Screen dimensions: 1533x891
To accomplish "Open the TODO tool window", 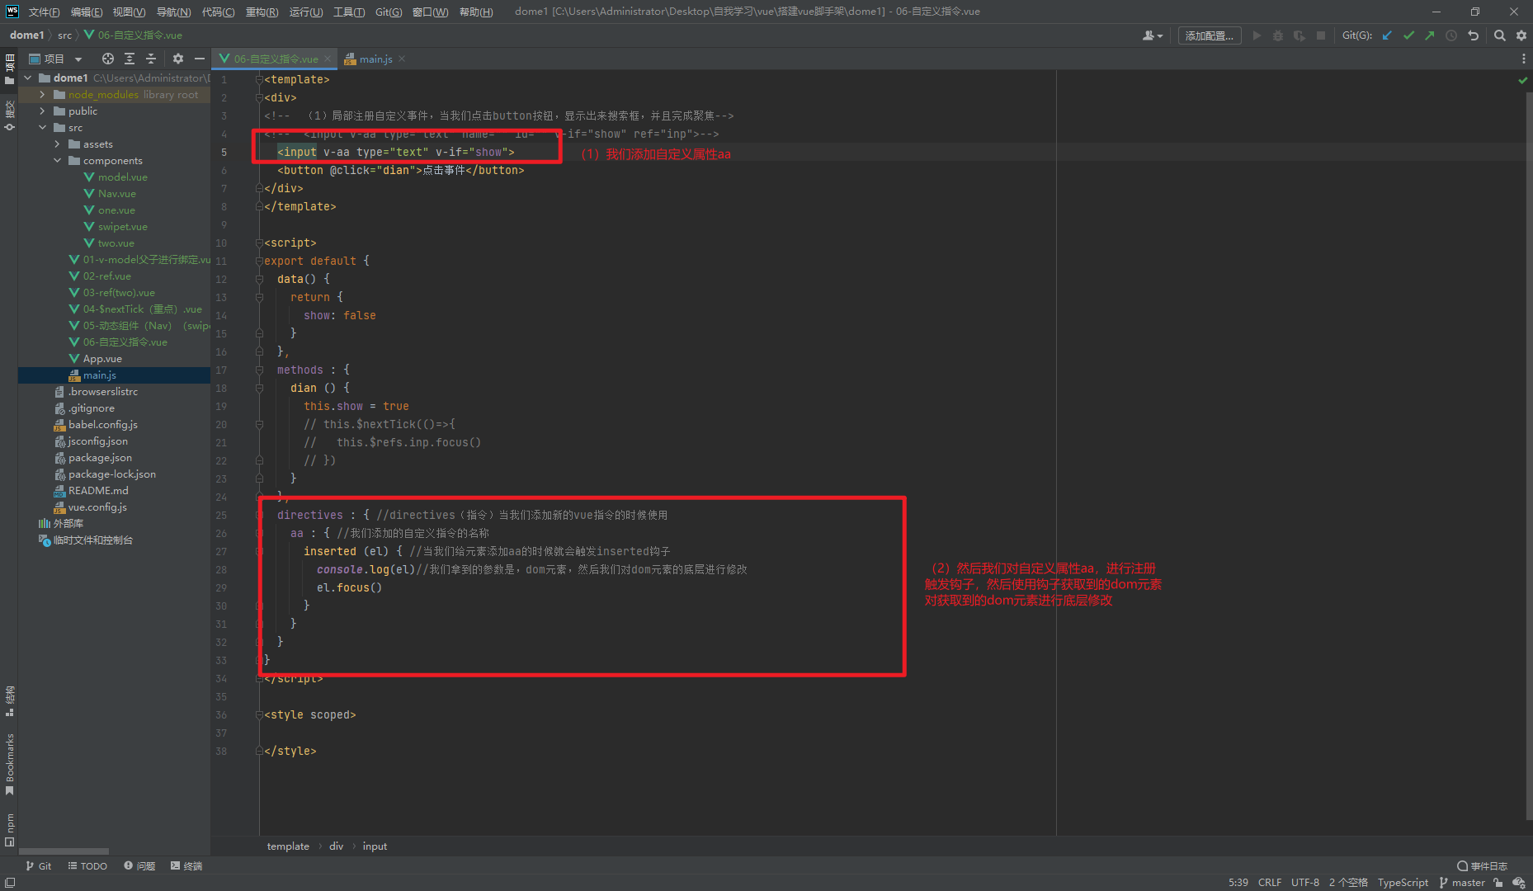I will pos(87,865).
